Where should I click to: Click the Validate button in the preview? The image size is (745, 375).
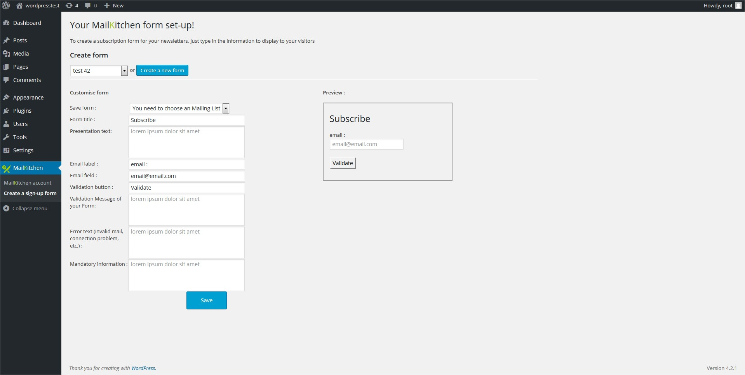tap(343, 163)
